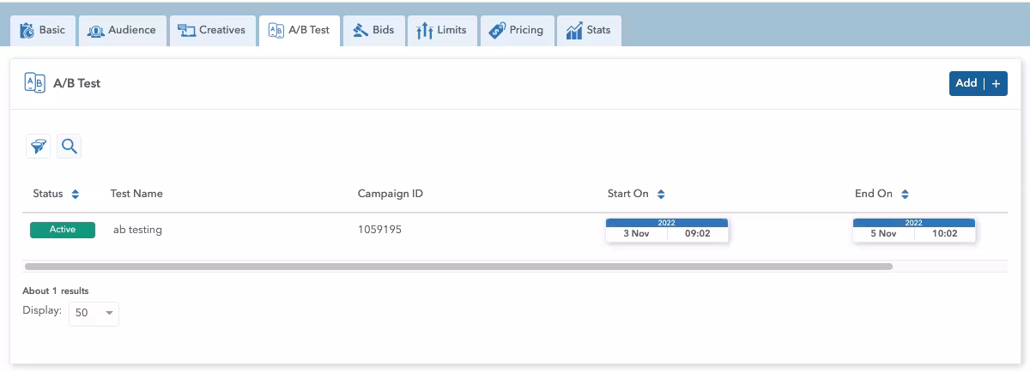The height and width of the screenshot is (372, 1030).
Task: Open the Creatives tab
Action: point(212,31)
